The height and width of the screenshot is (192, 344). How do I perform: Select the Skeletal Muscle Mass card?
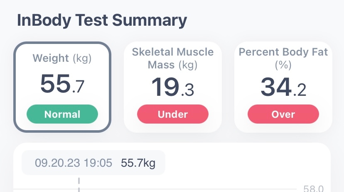coord(173,86)
